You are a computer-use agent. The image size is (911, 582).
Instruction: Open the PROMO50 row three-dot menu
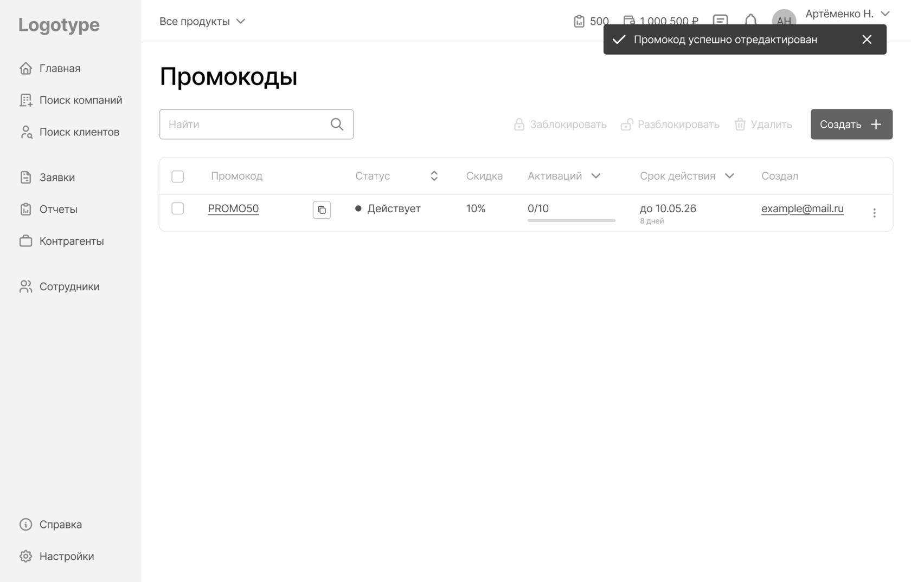(x=874, y=213)
